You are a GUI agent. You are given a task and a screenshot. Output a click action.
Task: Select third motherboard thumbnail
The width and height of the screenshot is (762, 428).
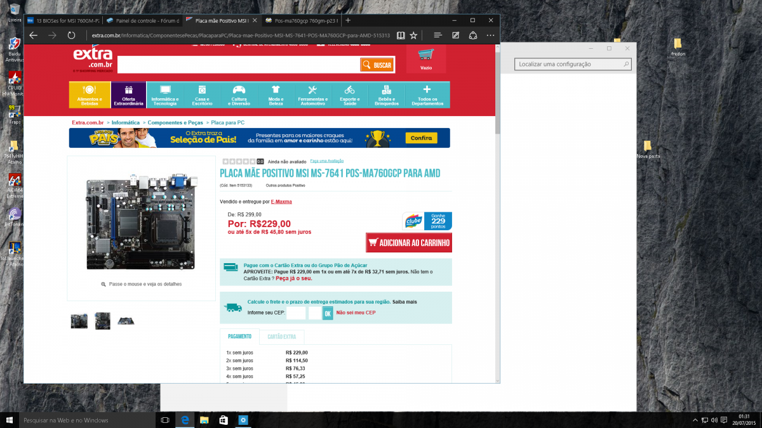(x=126, y=321)
